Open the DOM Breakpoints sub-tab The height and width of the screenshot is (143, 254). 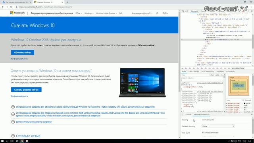(208, 71)
